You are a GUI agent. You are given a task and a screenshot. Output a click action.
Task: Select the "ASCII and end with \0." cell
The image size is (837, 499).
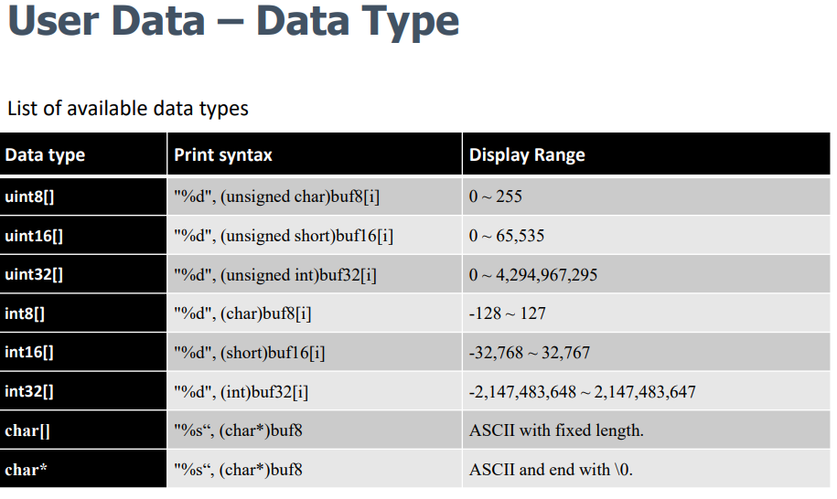pos(551,470)
